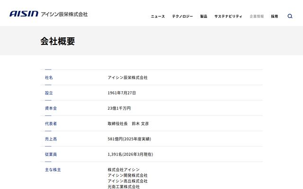Select shareholder 株式会社アイシン
The width and height of the screenshot is (303, 189).
(x=124, y=170)
